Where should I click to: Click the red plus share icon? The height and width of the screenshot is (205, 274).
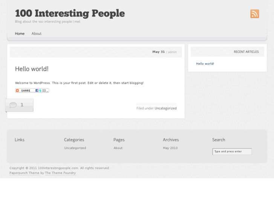click(17, 90)
